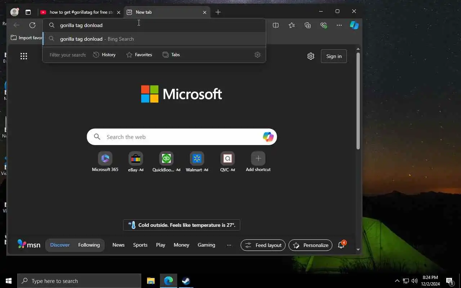Filter search by Favorites
This screenshot has width=461, height=288.
(x=139, y=55)
